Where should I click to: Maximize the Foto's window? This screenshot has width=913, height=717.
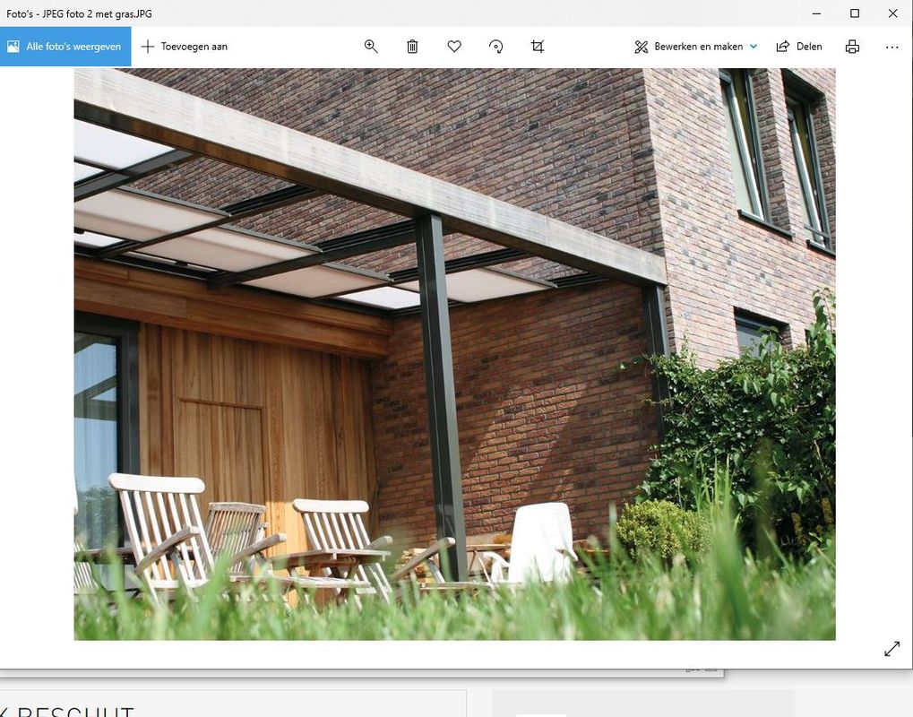click(x=854, y=13)
